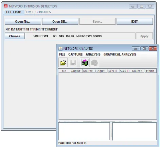Select the Seque column header
160x147 pixels.
[101, 71]
